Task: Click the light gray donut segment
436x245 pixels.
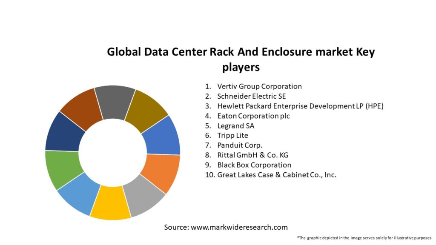Action: (145, 196)
